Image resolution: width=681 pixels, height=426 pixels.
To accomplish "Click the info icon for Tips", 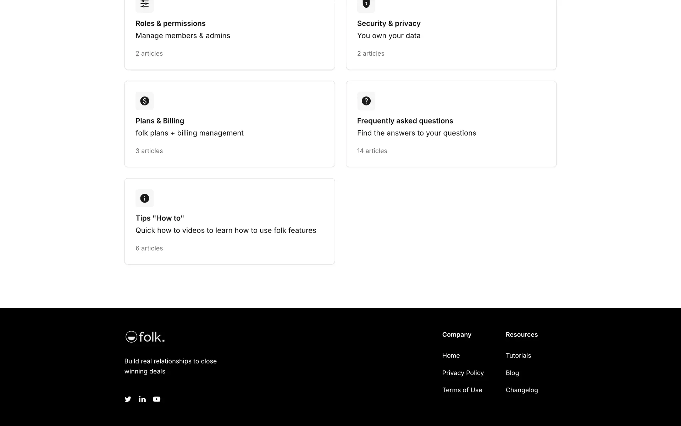I will pos(145,198).
